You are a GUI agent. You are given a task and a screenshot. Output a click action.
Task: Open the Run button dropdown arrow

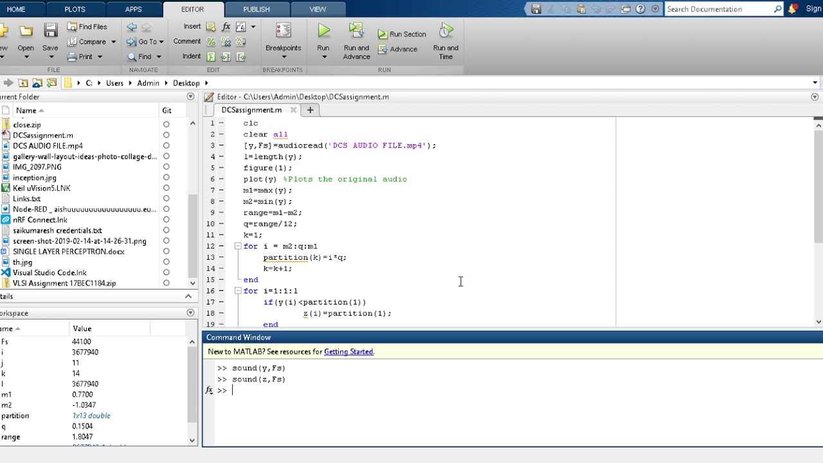click(x=323, y=57)
